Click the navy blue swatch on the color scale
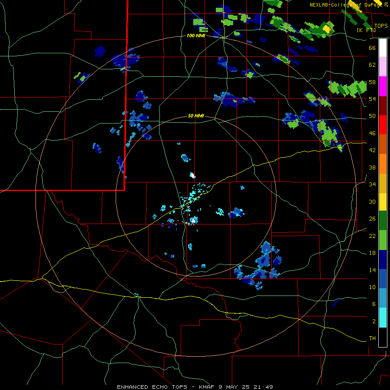This screenshot has height=390, width=390. pyautogui.click(x=383, y=260)
